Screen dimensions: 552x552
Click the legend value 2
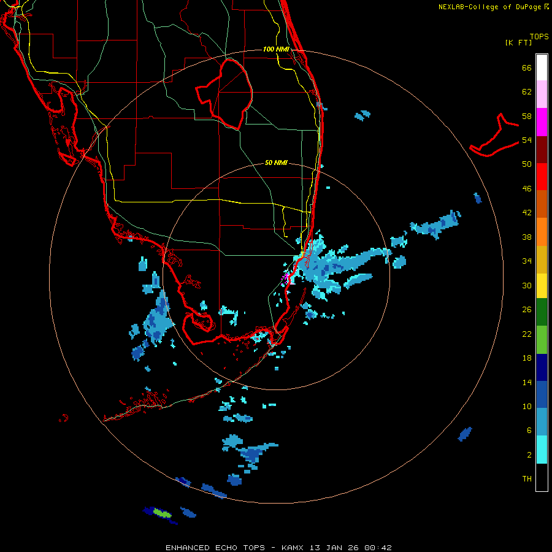pos(529,455)
